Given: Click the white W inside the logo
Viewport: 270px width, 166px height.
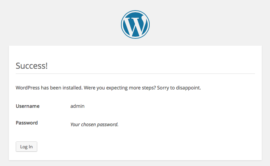Looking at the screenshot, I should click(135, 26).
